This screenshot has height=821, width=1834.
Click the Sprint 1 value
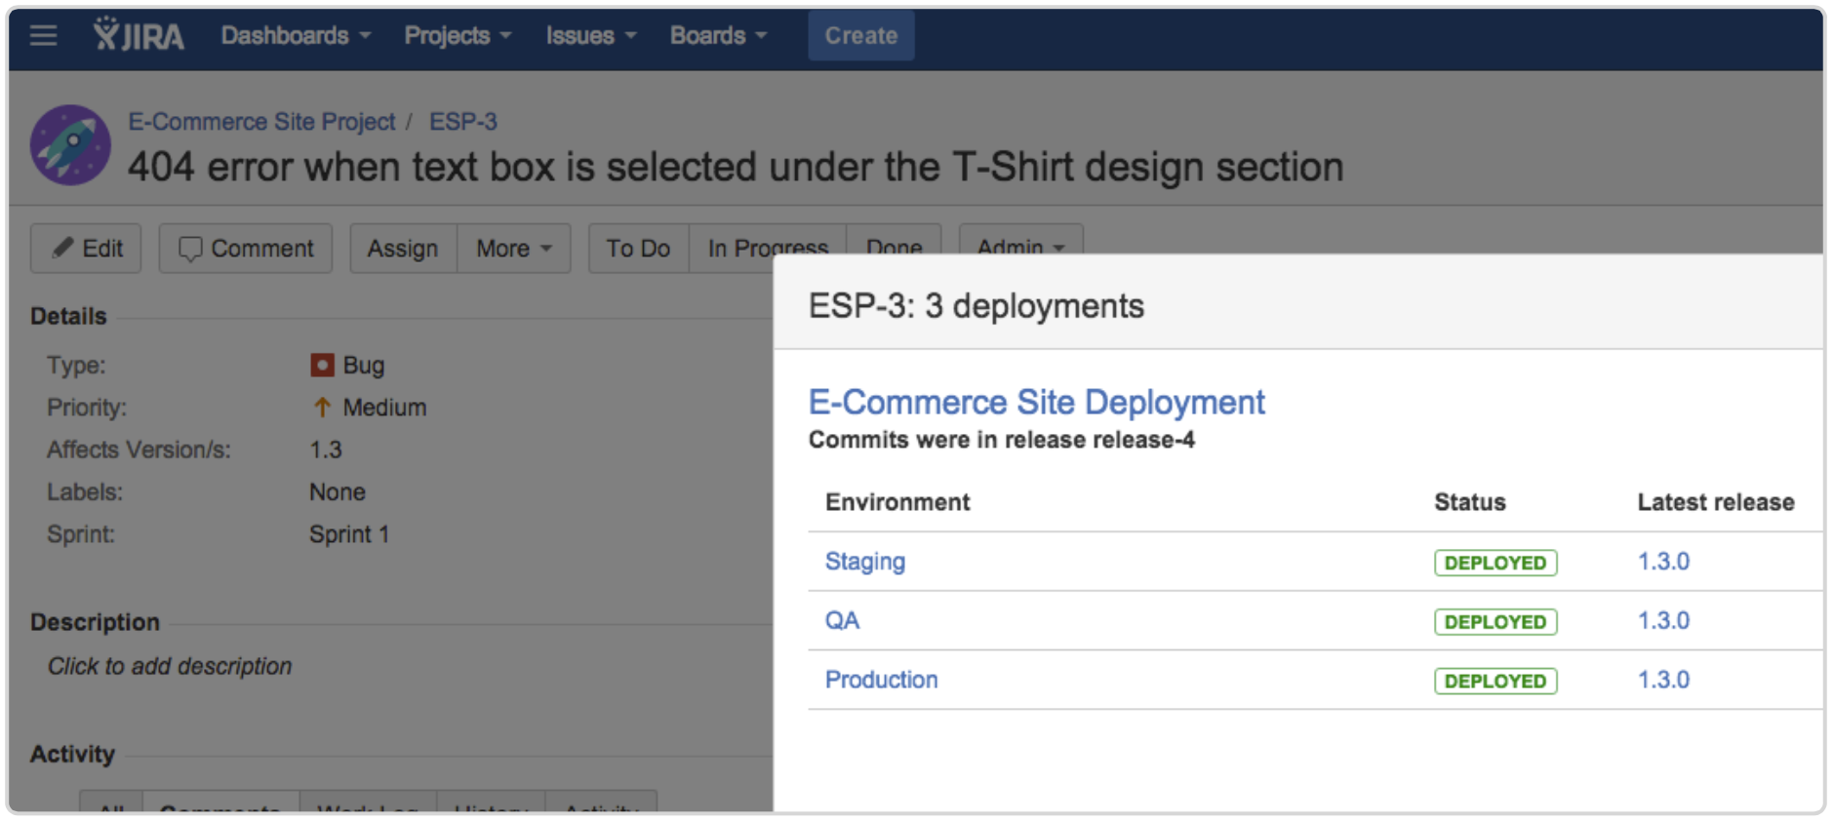pyautogui.click(x=349, y=534)
